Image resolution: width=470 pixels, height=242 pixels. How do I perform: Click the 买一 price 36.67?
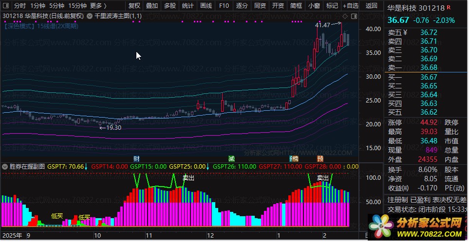(429, 77)
